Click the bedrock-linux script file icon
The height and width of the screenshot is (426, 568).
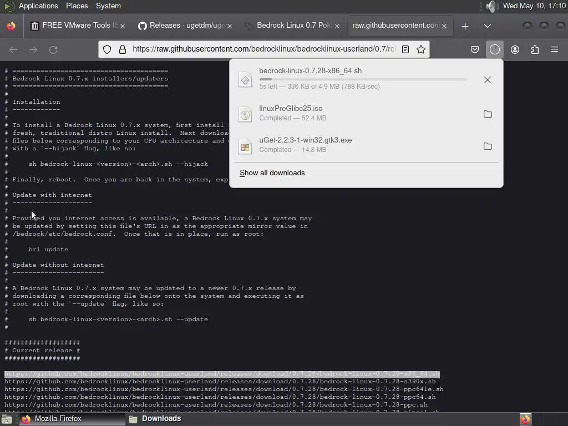(x=245, y=80)
